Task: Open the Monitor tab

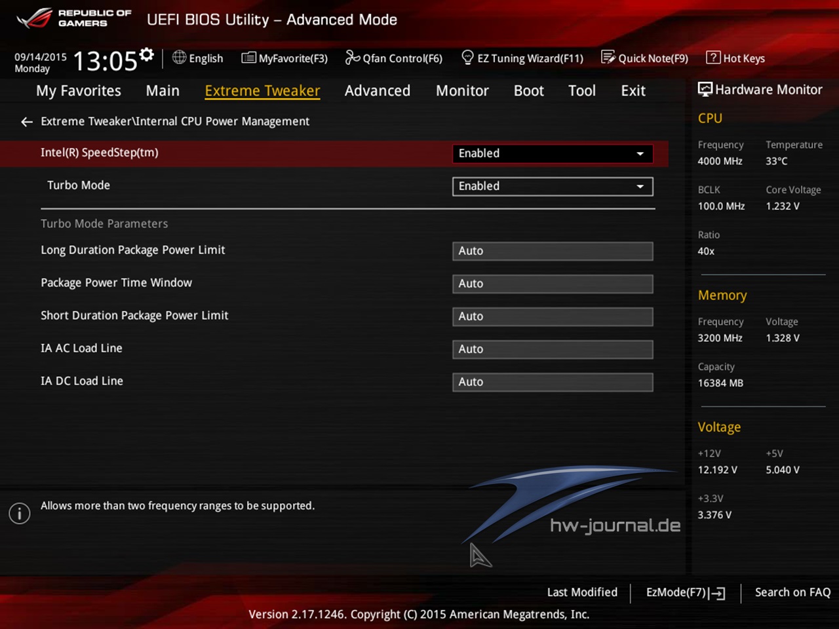Action: tap(462, 90)
